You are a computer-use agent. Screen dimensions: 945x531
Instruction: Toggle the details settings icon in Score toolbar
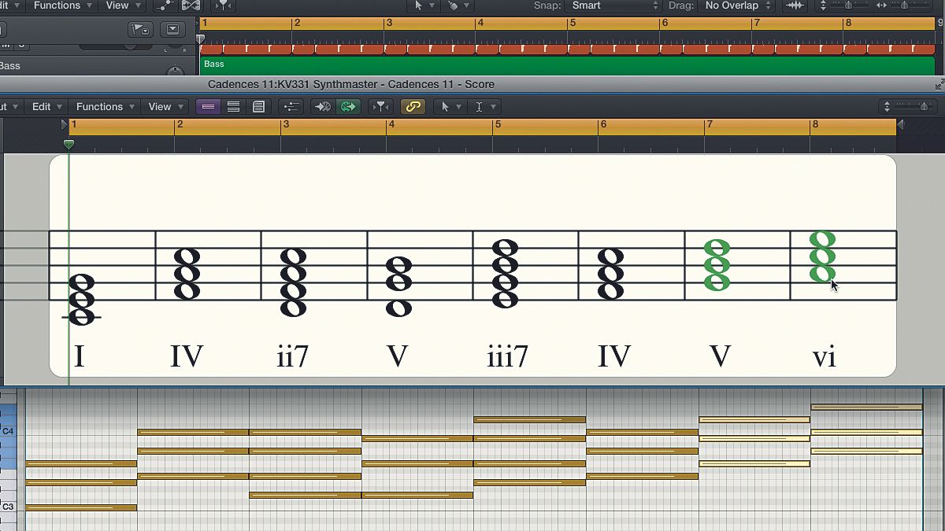(292, 106)
